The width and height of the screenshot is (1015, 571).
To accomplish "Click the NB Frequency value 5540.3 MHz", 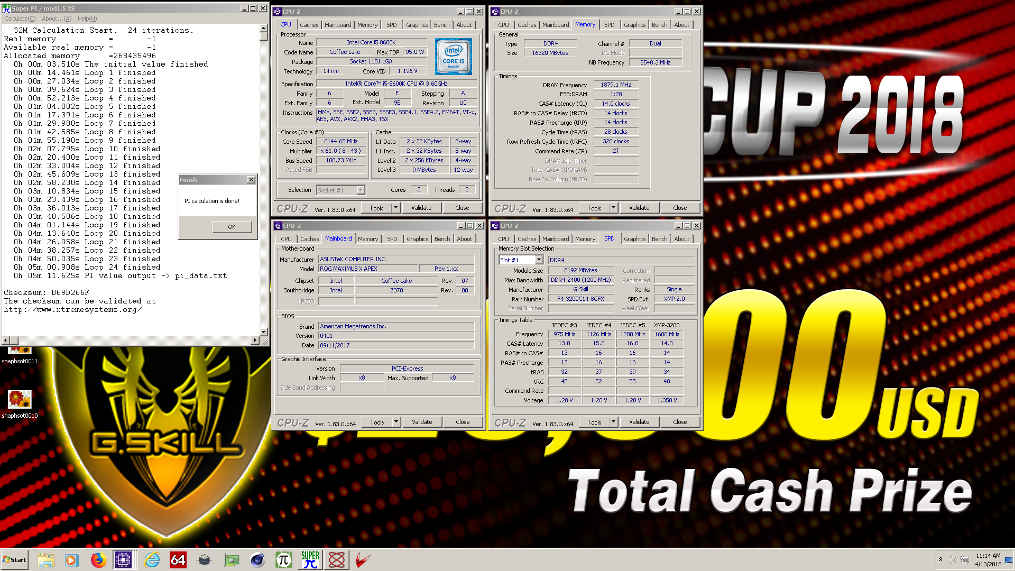I will (655, 62).
